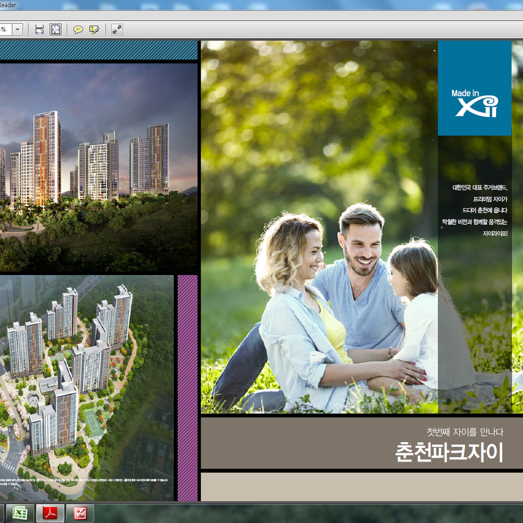Click the '자이라이프!' line
This screenshot has width=523, height=523.
(x=495, y=233)
